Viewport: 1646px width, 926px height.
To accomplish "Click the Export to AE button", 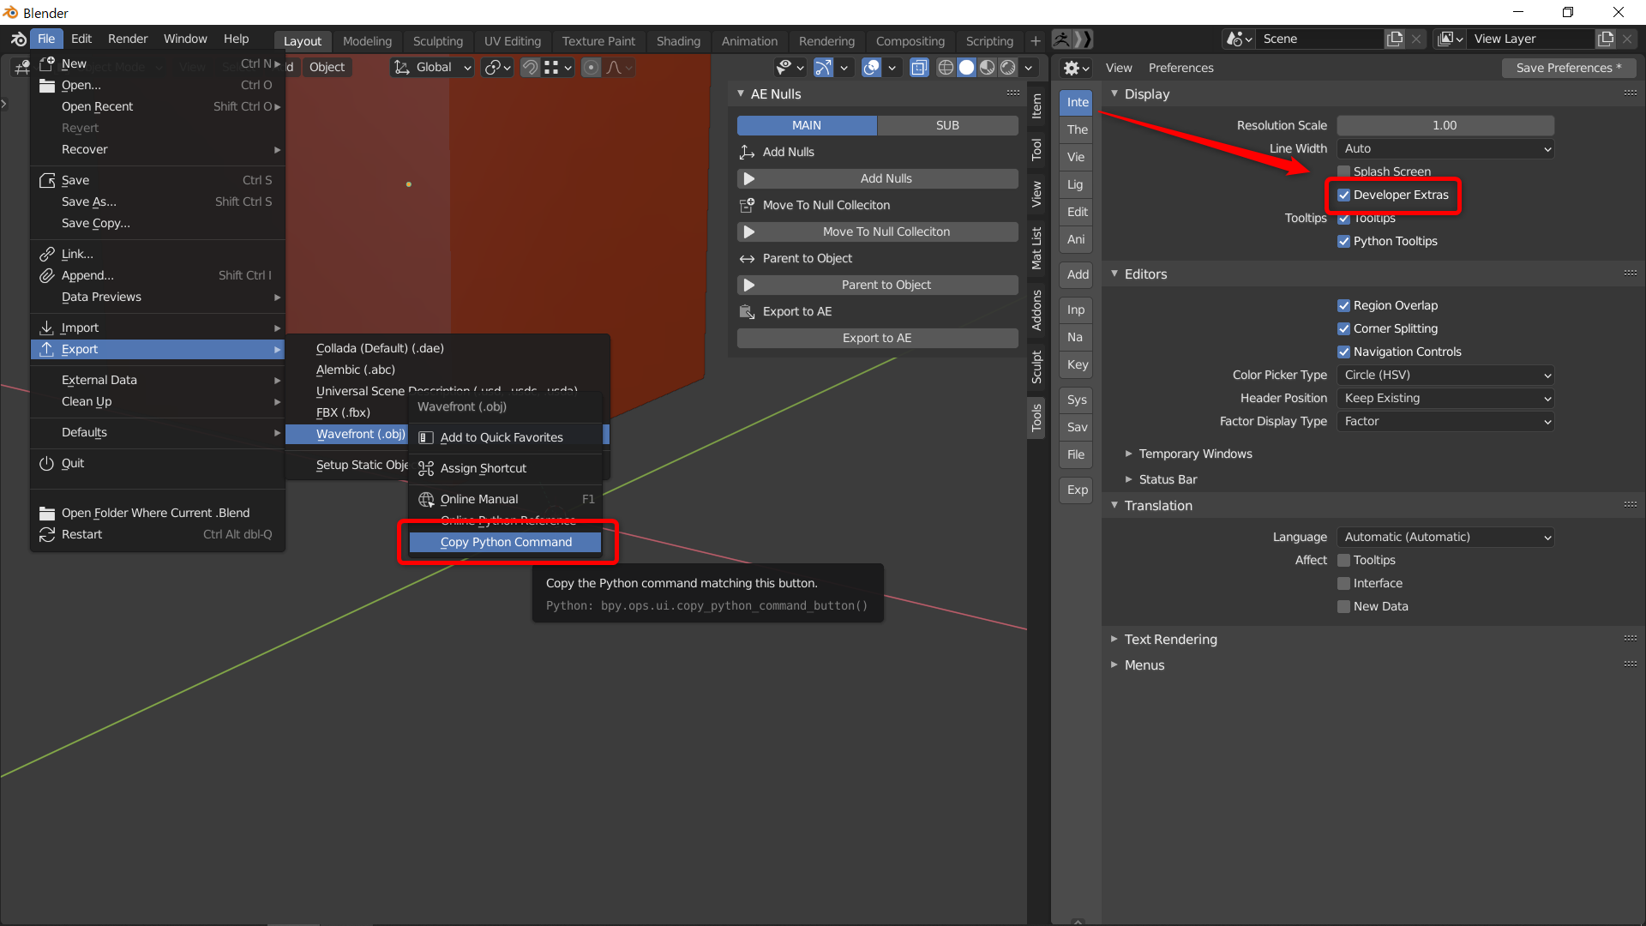I will pos(877,339).
